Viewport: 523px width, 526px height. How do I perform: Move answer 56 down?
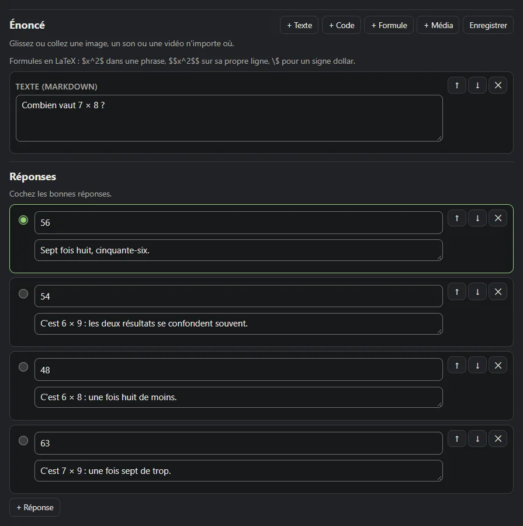477,218
